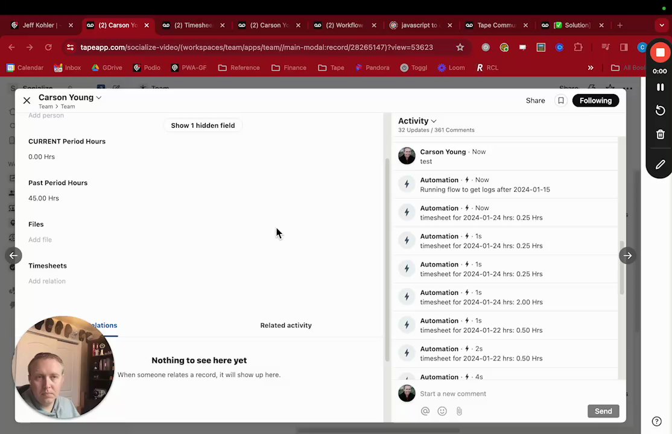672x434 pixels.
Task: Open the Toggl bookmark
Action: tap(414, 68)
